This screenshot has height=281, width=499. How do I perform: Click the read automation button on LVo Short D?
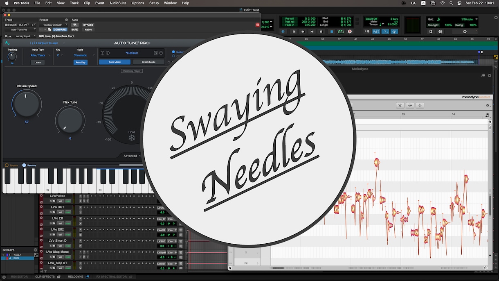(x=68, y=246)
